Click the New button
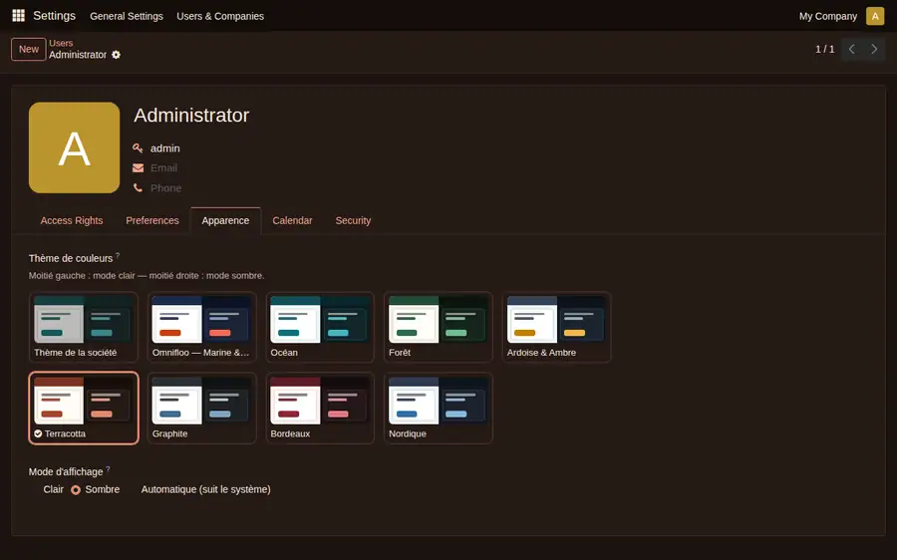 (x=29, y=49)
